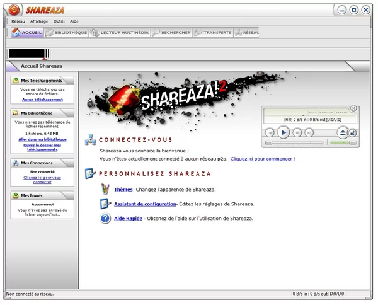The width and height of the screenshot is (378, 305).
Task: Click Cliquez ici pour commencer link
Action: click(x=263, y=159)
